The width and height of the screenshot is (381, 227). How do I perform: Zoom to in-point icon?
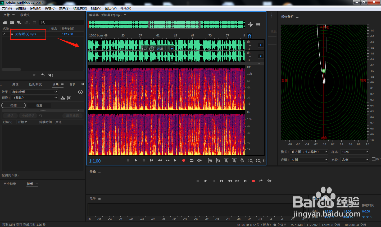coord(250,161)
